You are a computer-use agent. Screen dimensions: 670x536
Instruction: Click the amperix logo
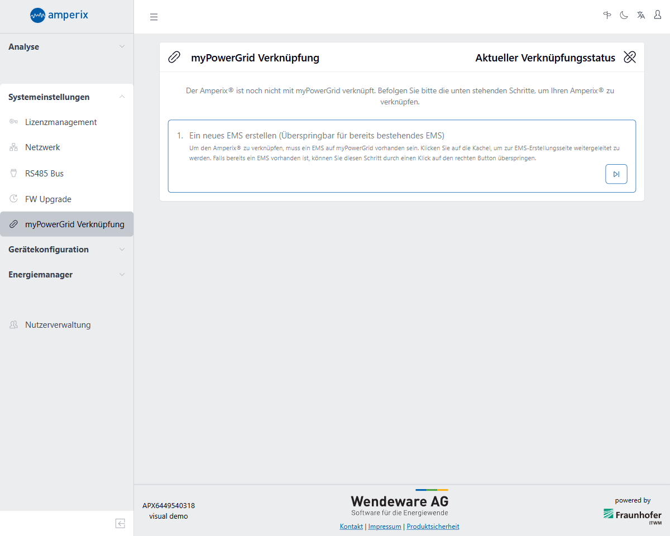click(59, 16)
